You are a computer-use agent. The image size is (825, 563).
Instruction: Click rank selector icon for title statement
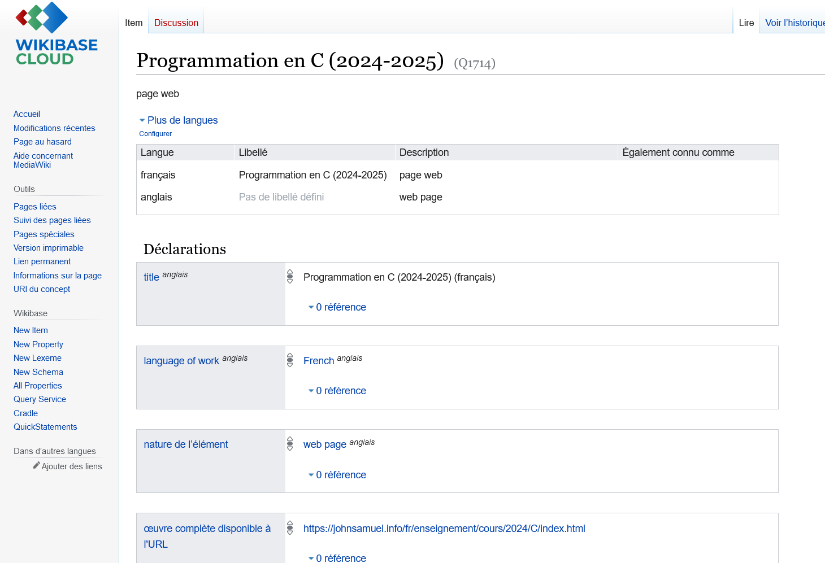point(290,276)
